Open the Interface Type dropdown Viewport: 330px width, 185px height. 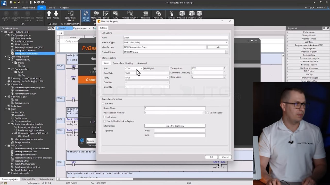(227, 42)
